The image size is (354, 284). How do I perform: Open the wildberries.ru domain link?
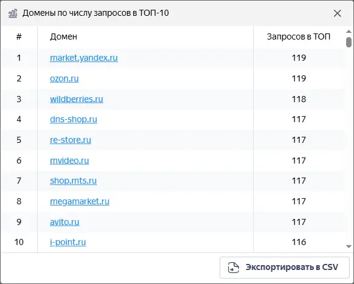[77, 99]
